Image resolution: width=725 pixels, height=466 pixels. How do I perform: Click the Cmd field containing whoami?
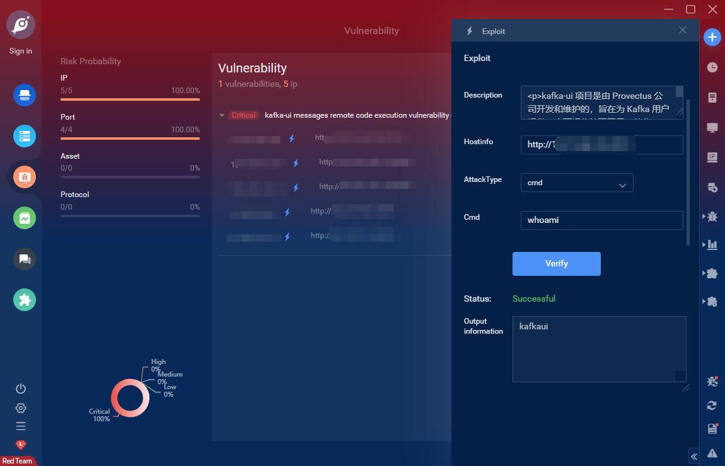click(601, 220)
